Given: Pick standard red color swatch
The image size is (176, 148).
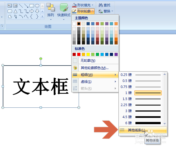Looking at the screenshot, I should pos(79,55).
